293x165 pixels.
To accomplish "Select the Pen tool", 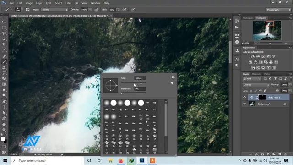I will (4, 102).
